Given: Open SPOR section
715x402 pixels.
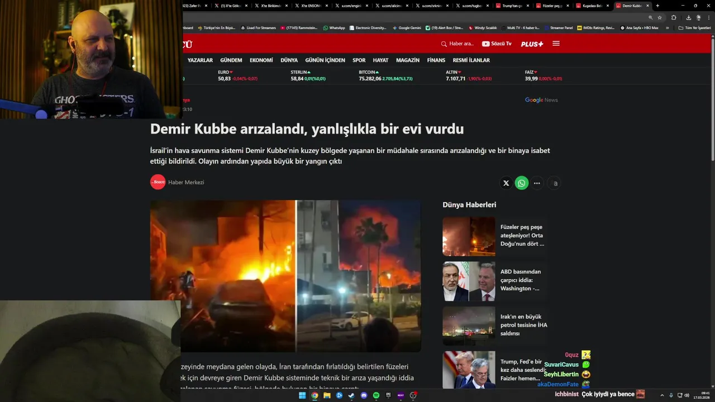Looking at the screenshot, I should pyautogui.click(x=359, y=60).
